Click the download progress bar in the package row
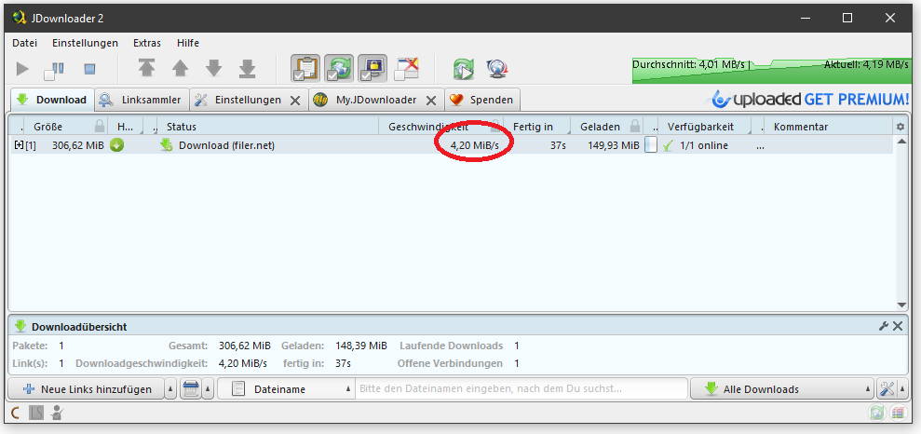Viewport: 921px width, 434px height. [x=651, y=145]
